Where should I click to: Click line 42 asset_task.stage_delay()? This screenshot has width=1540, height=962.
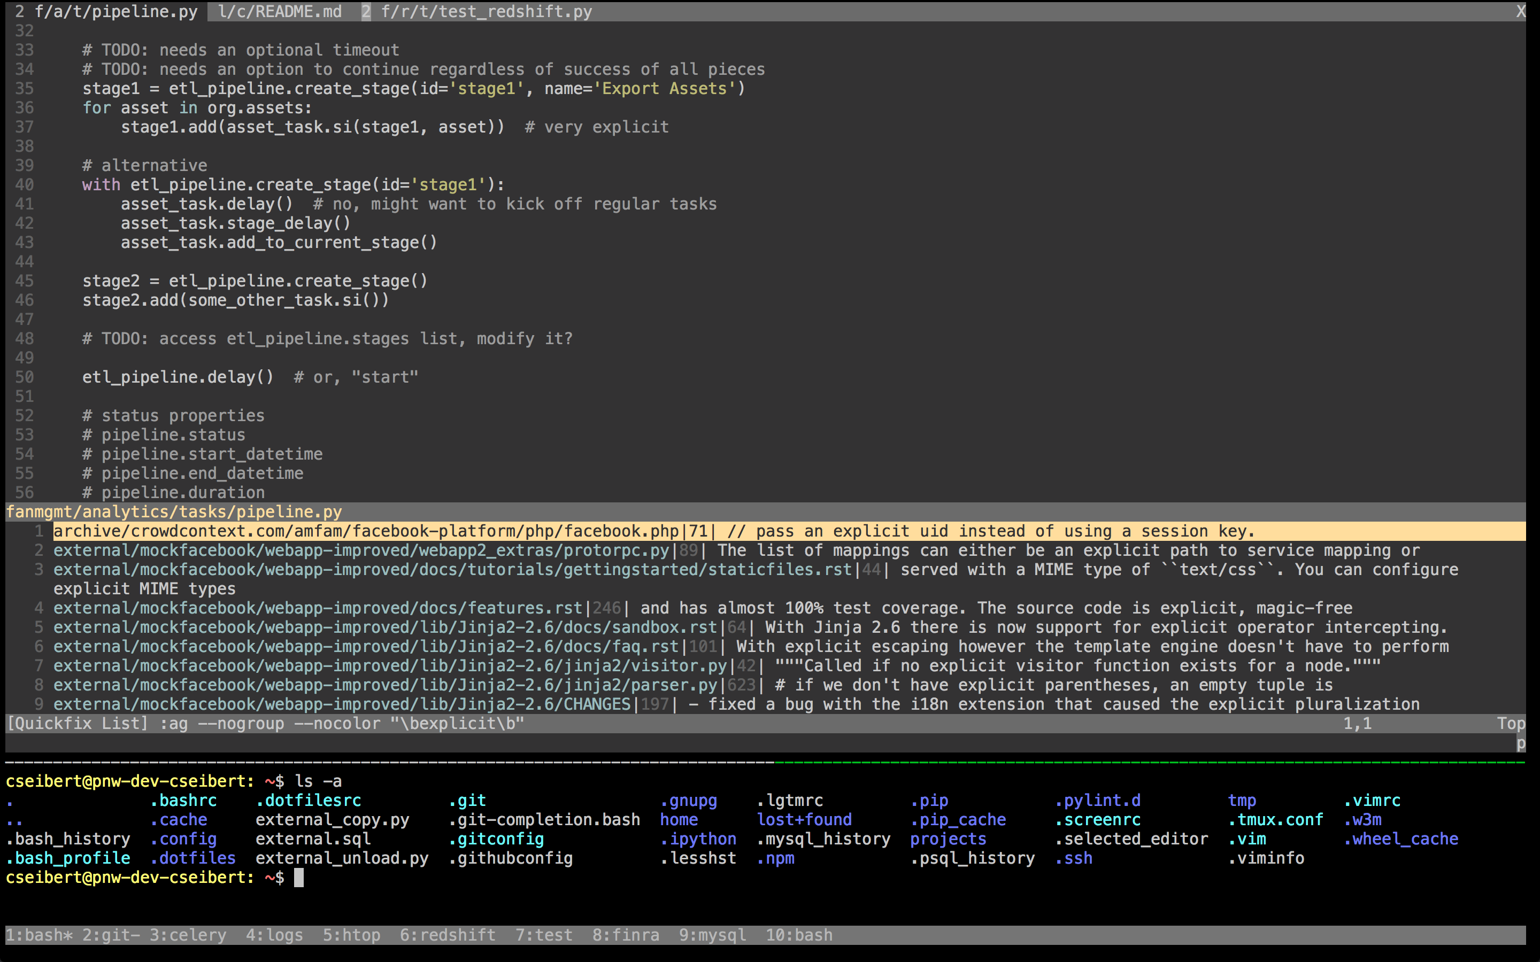235,223
